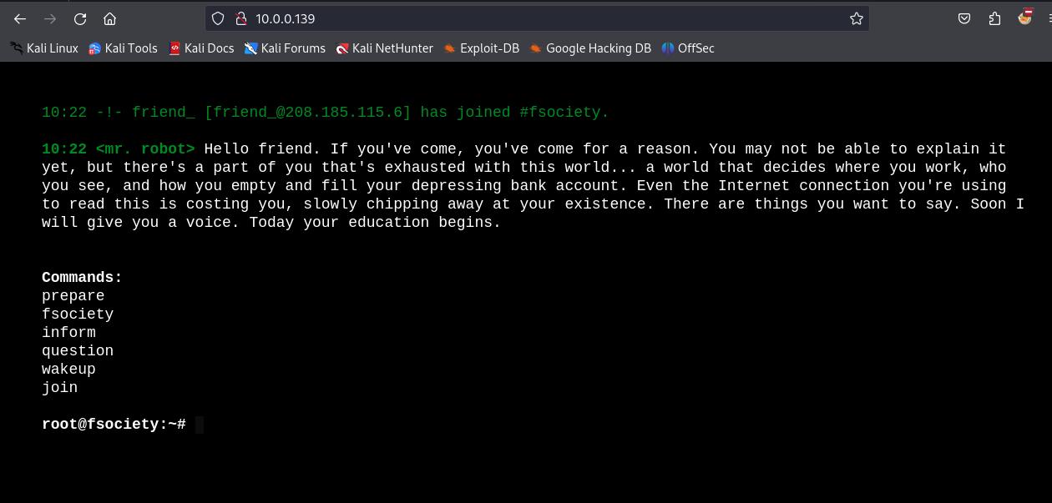The height and width of the screenshot is (503, 1052).
Task: Open the browser home page
Action: tap(109, 18)
